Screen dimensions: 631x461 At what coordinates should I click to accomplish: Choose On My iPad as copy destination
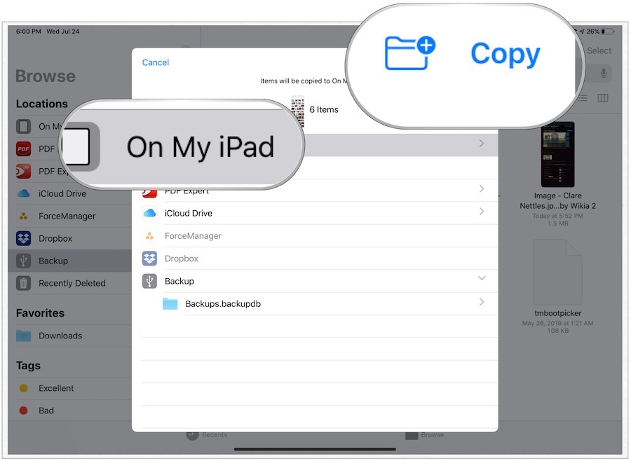[x=201, y=147]
